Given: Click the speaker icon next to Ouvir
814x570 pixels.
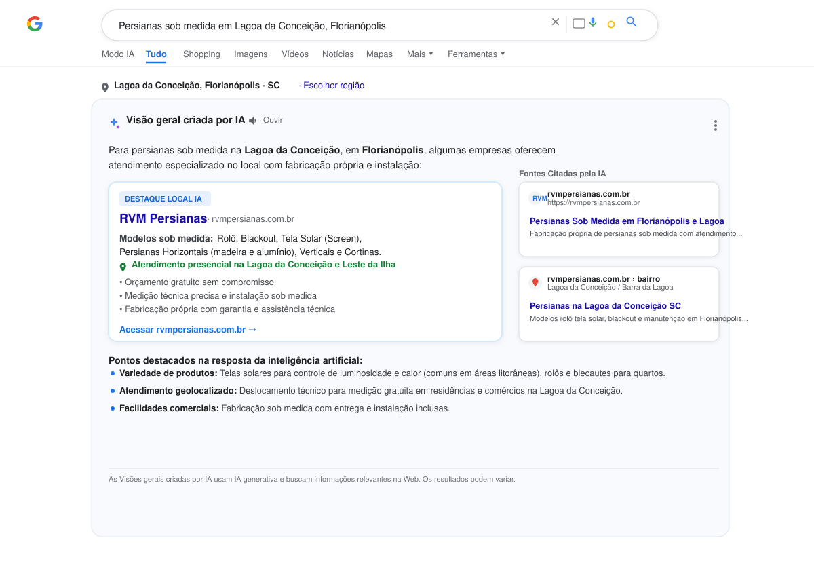Looking at the screenshot, I should coord(253,121).
